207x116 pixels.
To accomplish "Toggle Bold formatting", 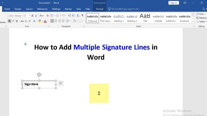I will coord(9,21).
